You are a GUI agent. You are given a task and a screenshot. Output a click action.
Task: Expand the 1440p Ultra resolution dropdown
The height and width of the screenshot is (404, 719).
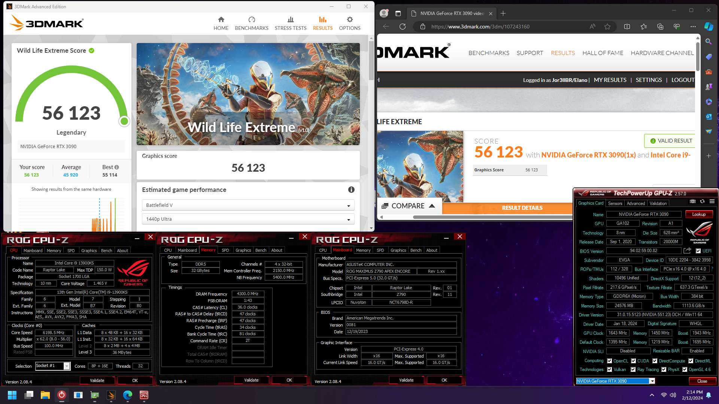(x=248, y=219)
